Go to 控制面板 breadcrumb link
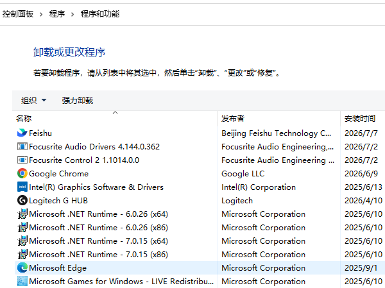Image resolution: width=385 pixels, height=288 pixels. pos(18,14)
